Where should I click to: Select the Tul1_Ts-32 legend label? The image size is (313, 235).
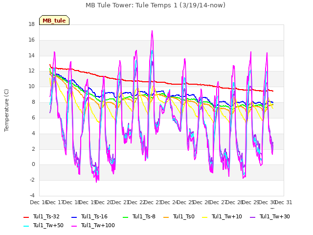point(46,216)
